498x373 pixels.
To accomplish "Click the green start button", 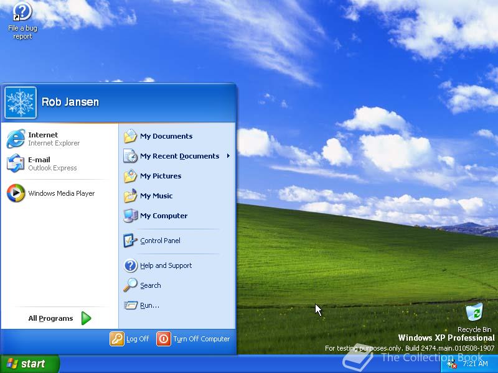I will click(x=29, y=364).
